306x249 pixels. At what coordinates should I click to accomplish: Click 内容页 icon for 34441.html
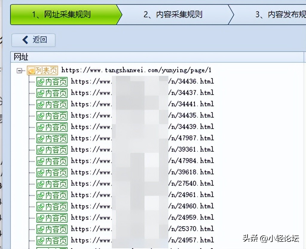tap(52, 104)
